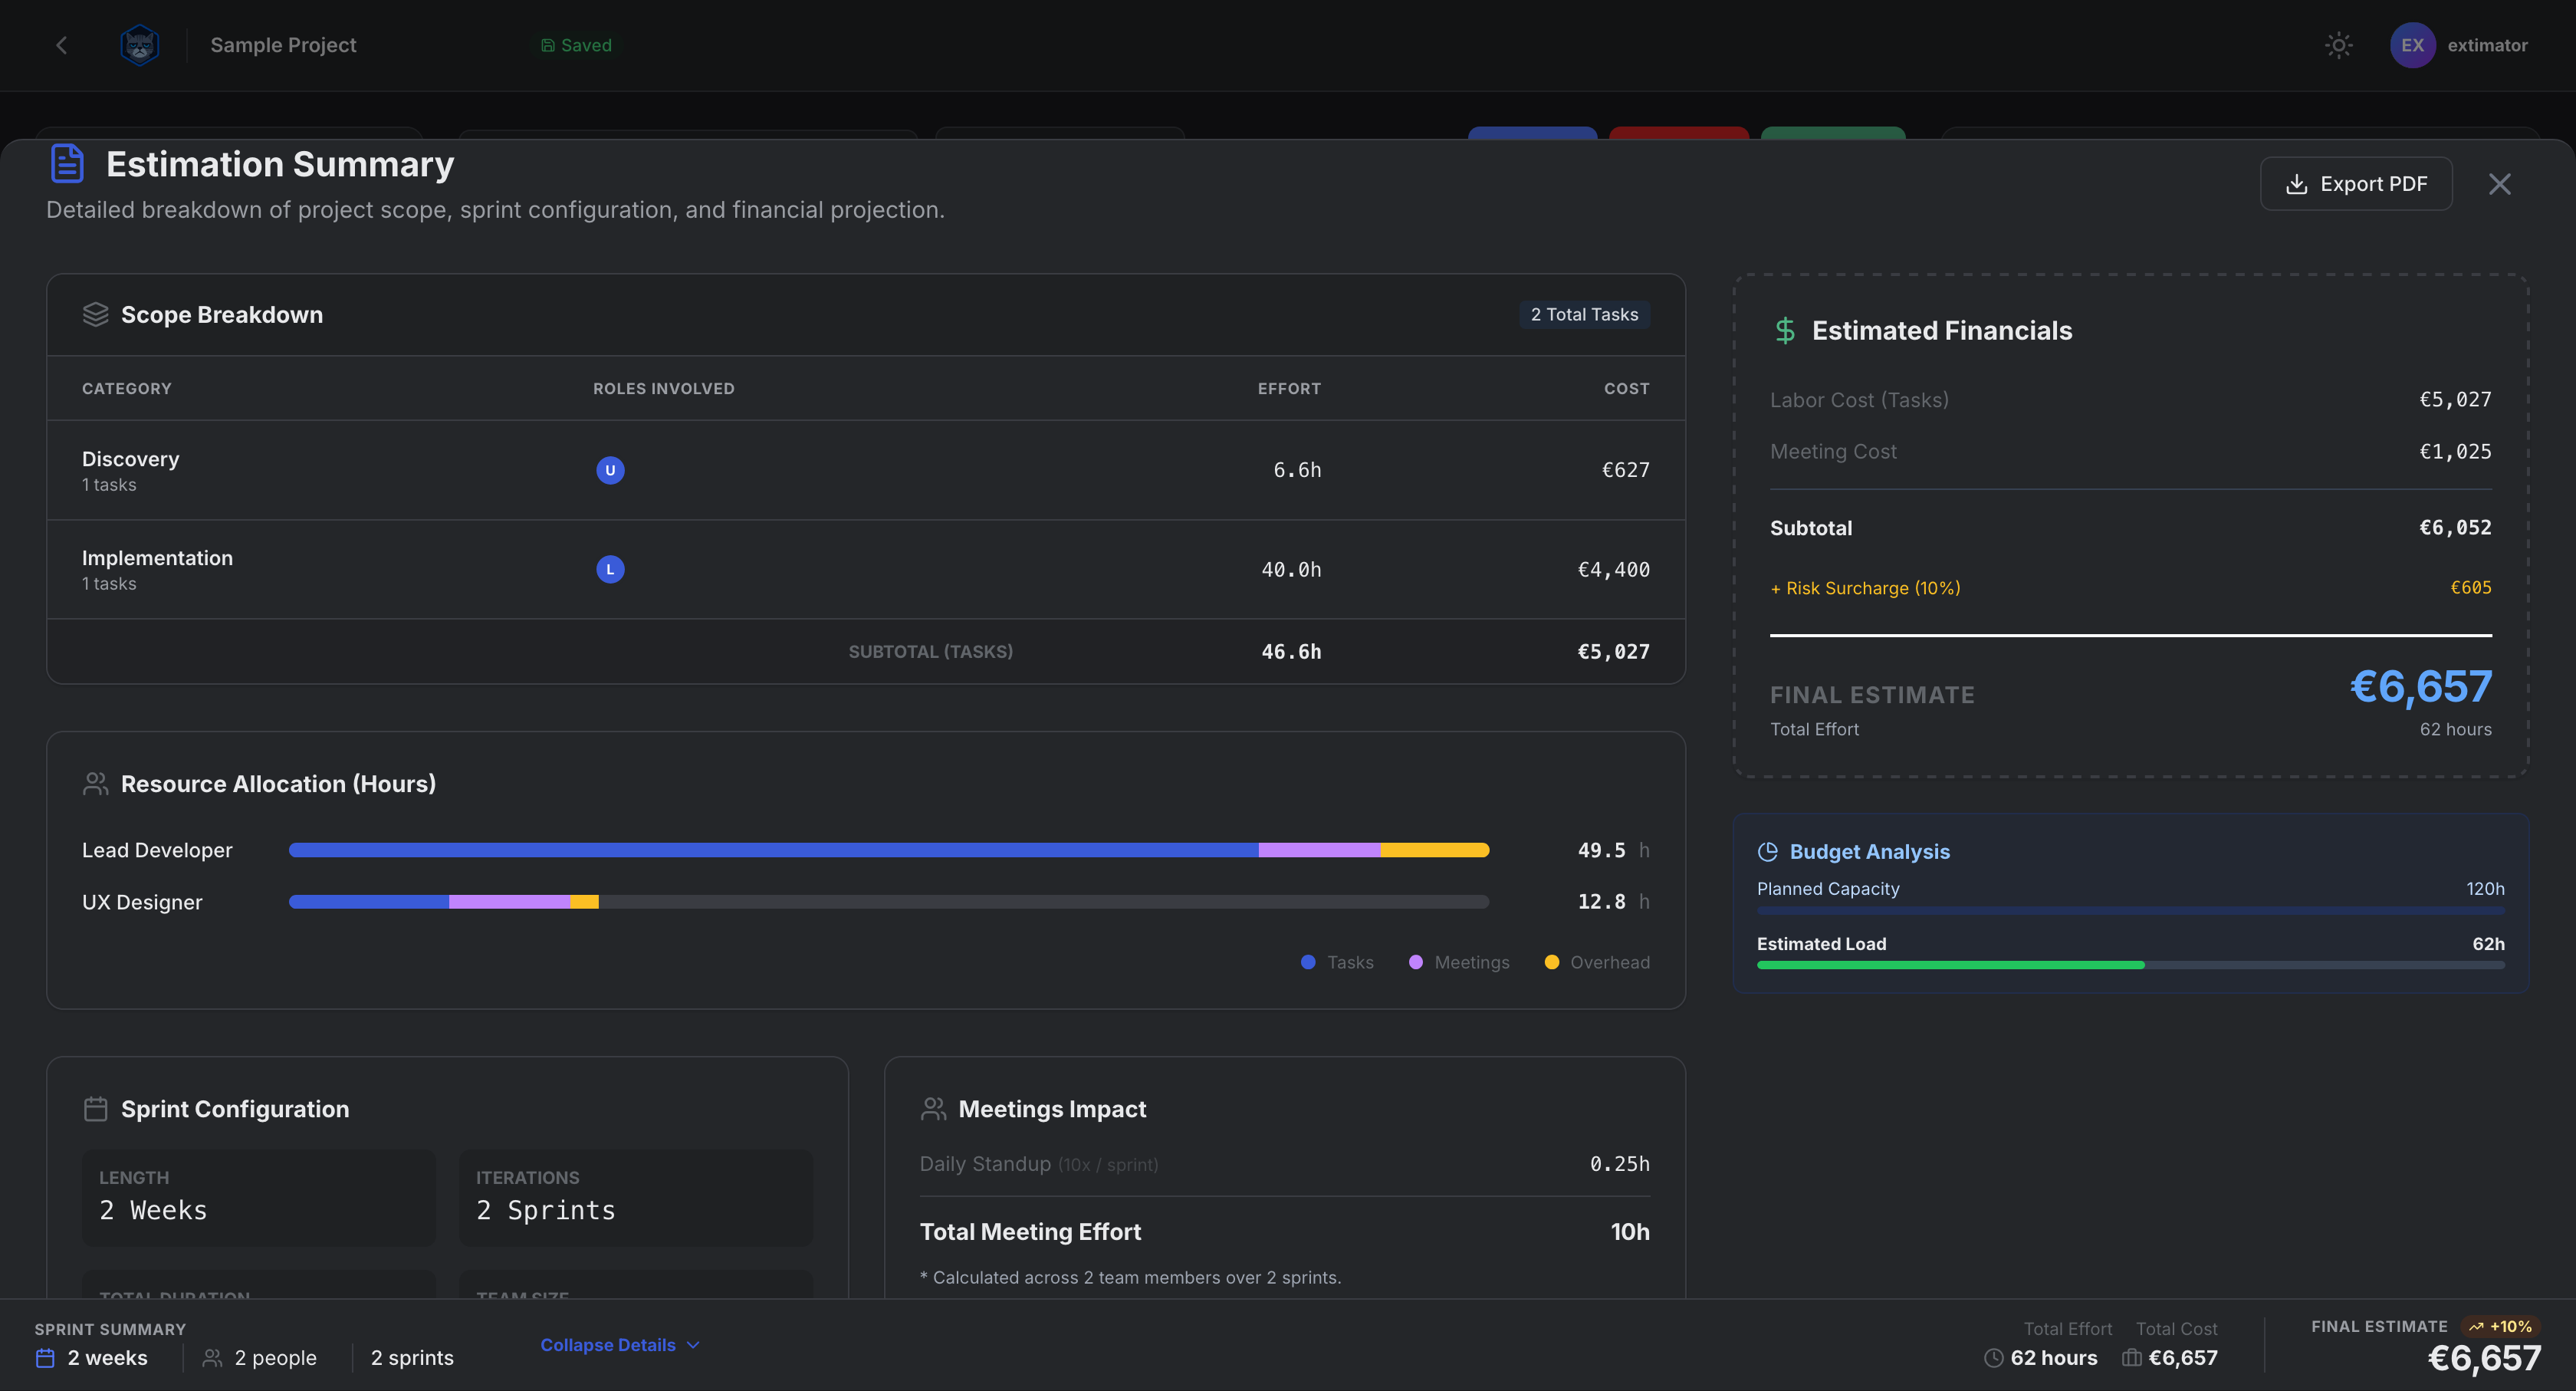Viewport: 2576px width, 1391px height.
Task: Click the footer calendar icon by 2 weeks
Action: [45, 1358]
